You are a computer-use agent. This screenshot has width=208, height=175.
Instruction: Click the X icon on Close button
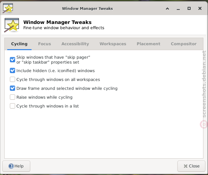(186, 166)
